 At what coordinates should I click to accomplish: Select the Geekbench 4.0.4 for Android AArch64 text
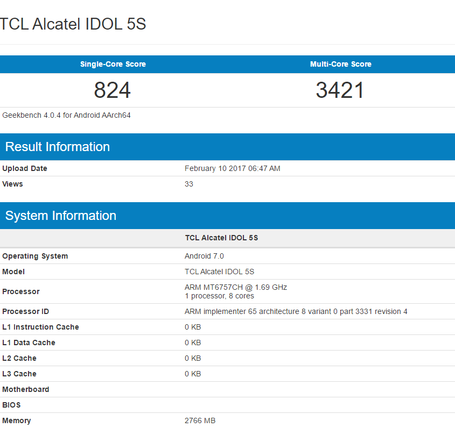(x=66, y=115)
